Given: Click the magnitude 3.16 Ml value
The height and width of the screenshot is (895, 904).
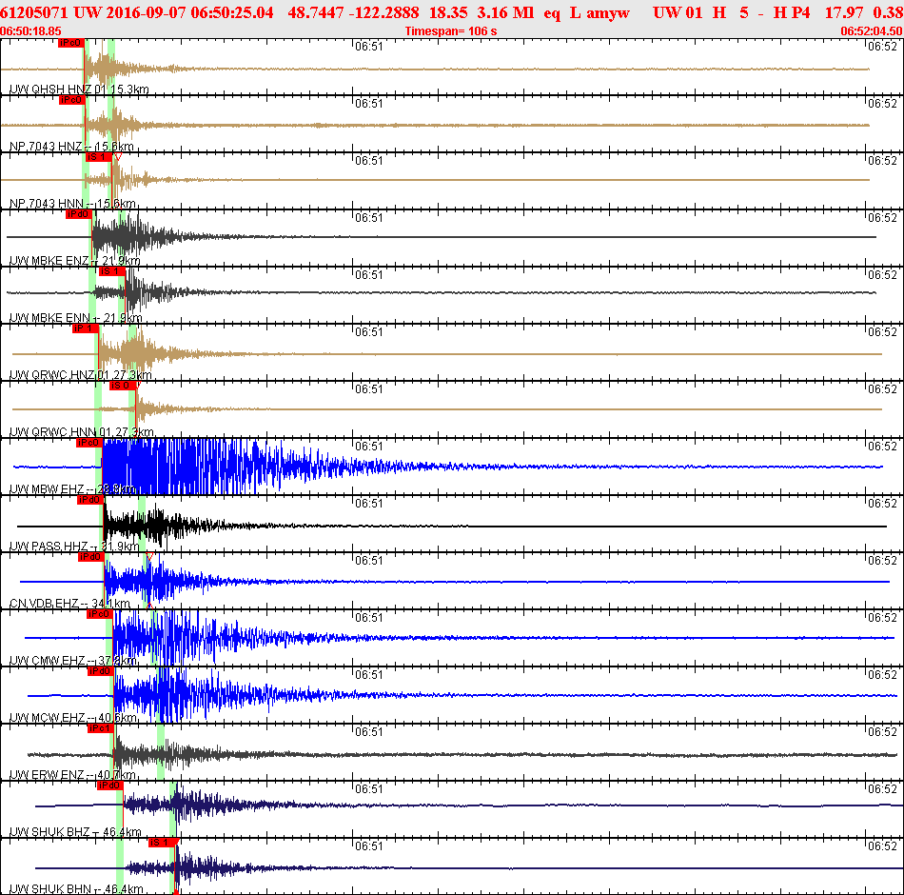Looking at the screenshot, I should point(505,12).
